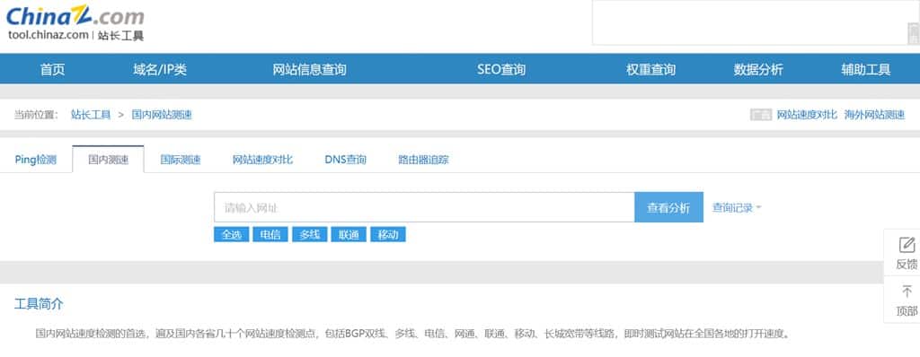Toggle the 多线 line filter
This screenshot has height=357, width=920.
tap(309, 234)
